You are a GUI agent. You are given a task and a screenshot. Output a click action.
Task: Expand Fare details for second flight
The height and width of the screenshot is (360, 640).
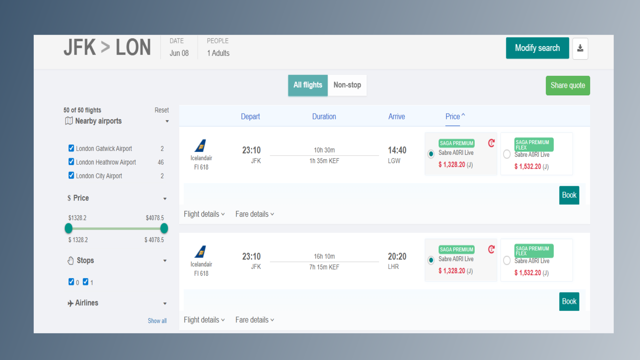tap(255, 320)
